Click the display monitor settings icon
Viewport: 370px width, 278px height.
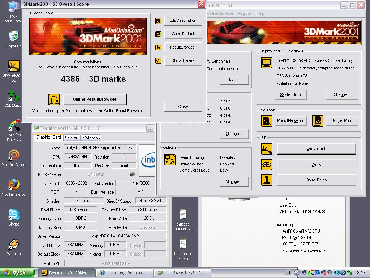coord(266,63)
